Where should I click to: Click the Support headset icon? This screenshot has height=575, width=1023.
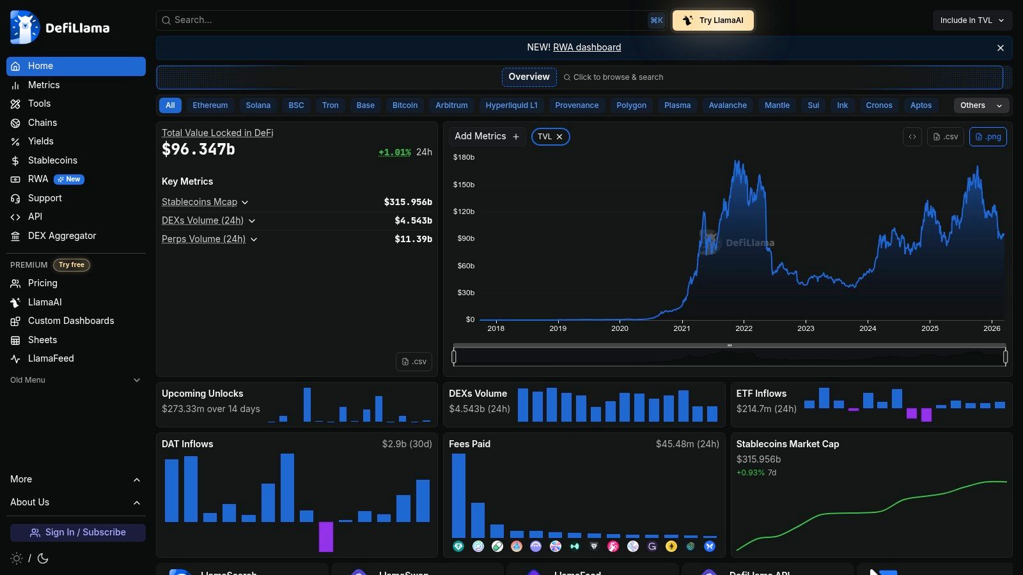click(x=15, y=198)
